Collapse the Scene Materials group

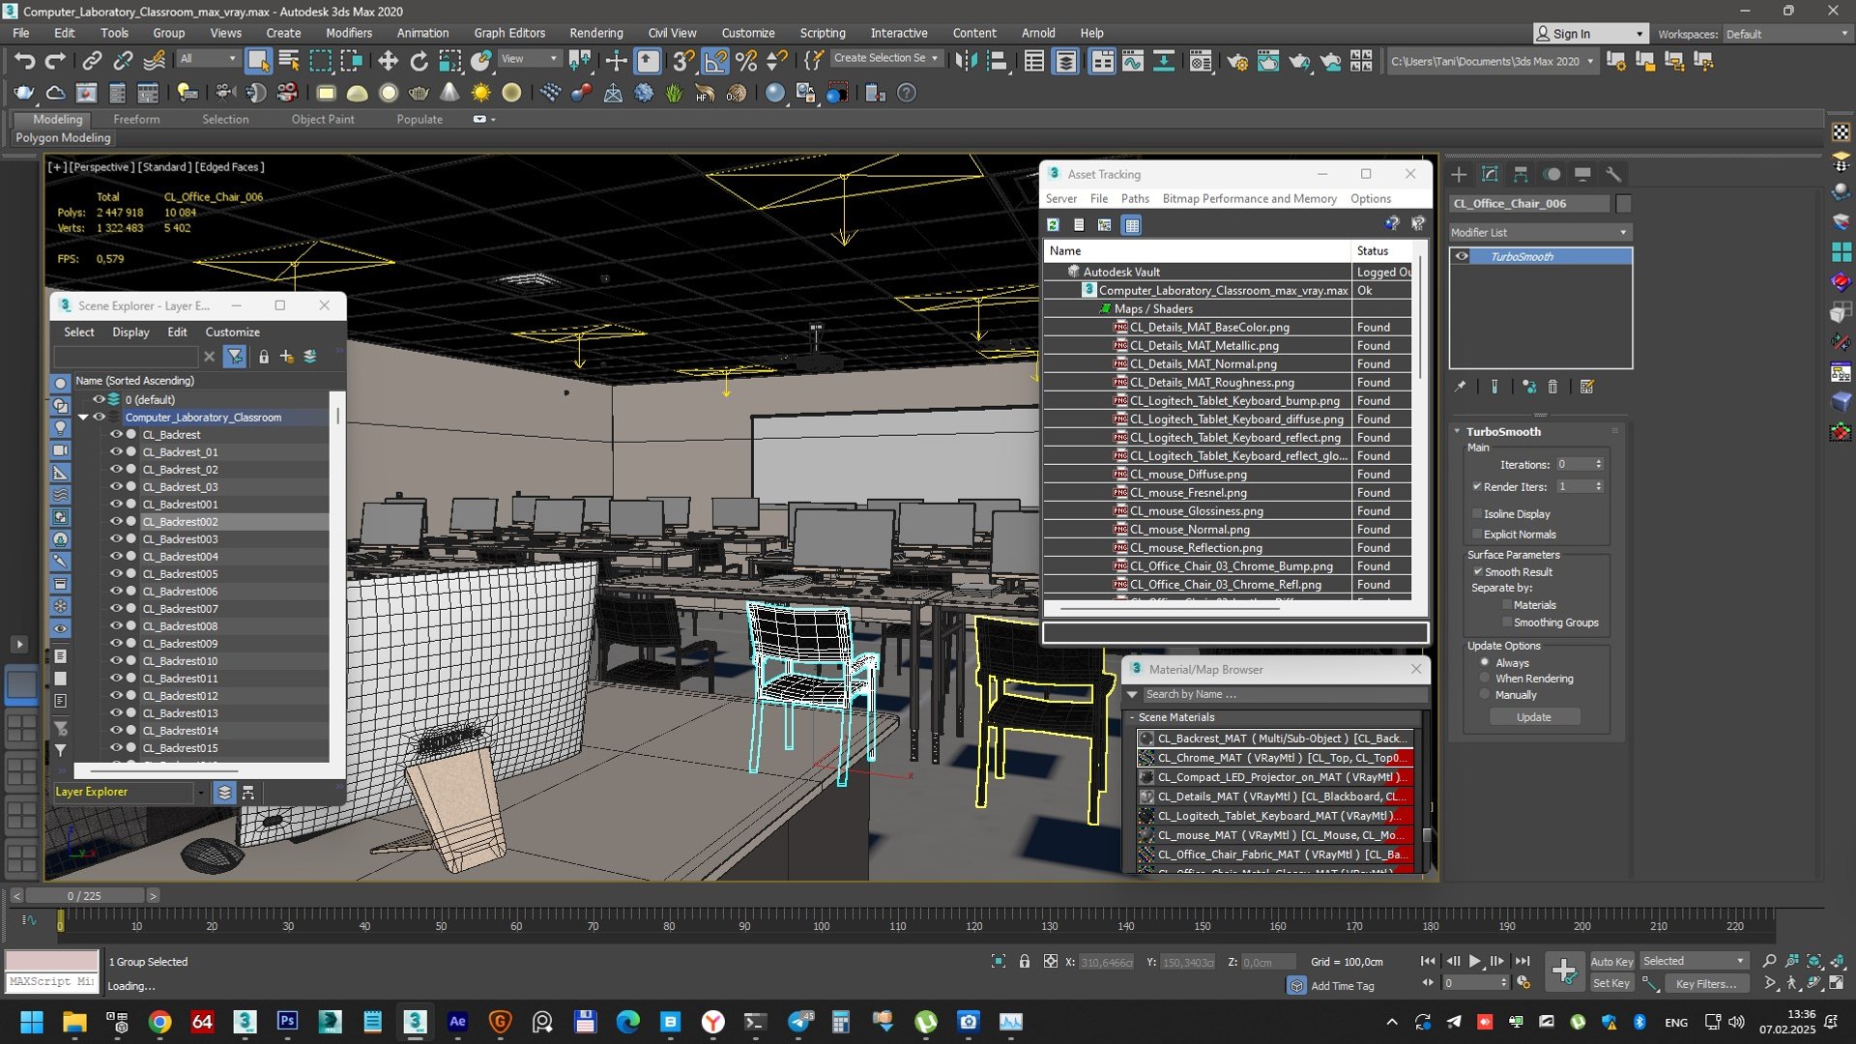coord(1132,717)
